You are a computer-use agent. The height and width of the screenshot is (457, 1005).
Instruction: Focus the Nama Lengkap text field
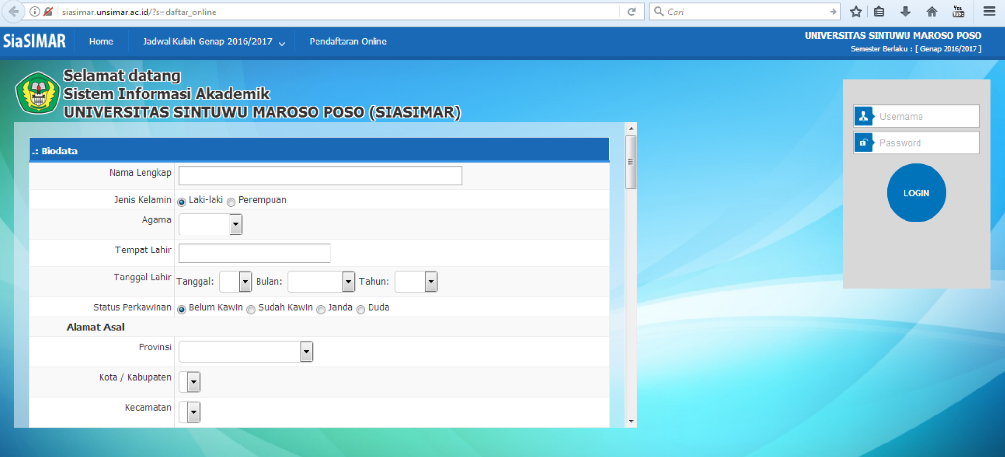click(320, 176)
